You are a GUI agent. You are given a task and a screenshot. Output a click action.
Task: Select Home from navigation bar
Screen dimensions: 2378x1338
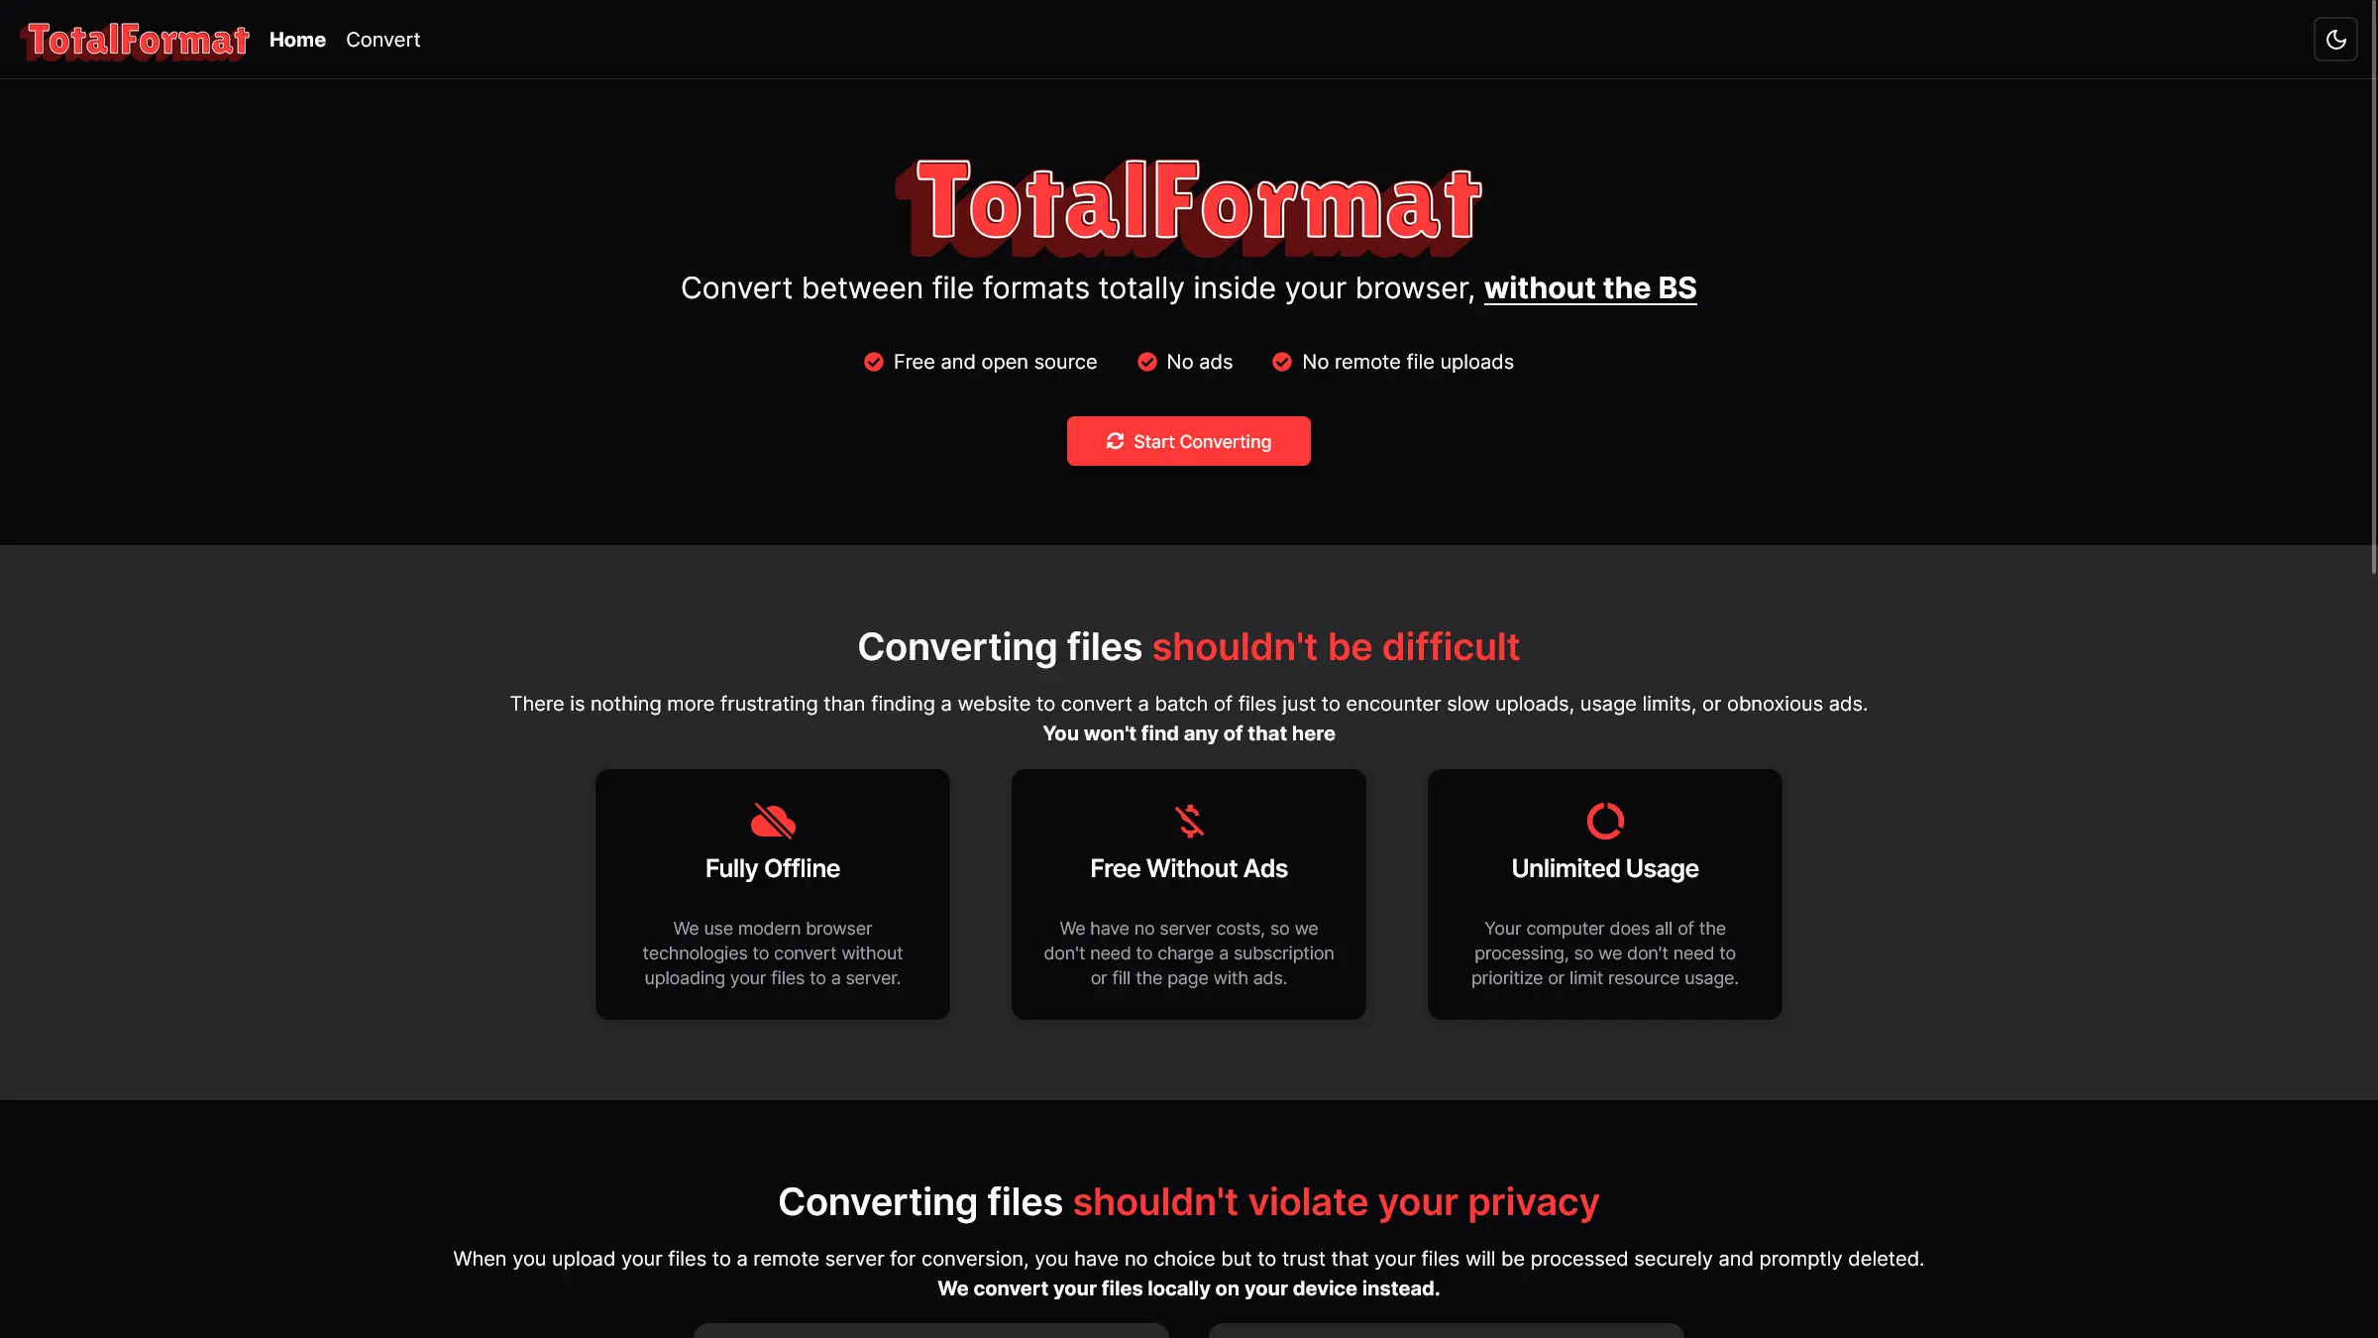[295, 40]
